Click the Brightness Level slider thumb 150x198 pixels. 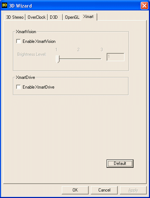pyautogui.click(x=57, y=59)
